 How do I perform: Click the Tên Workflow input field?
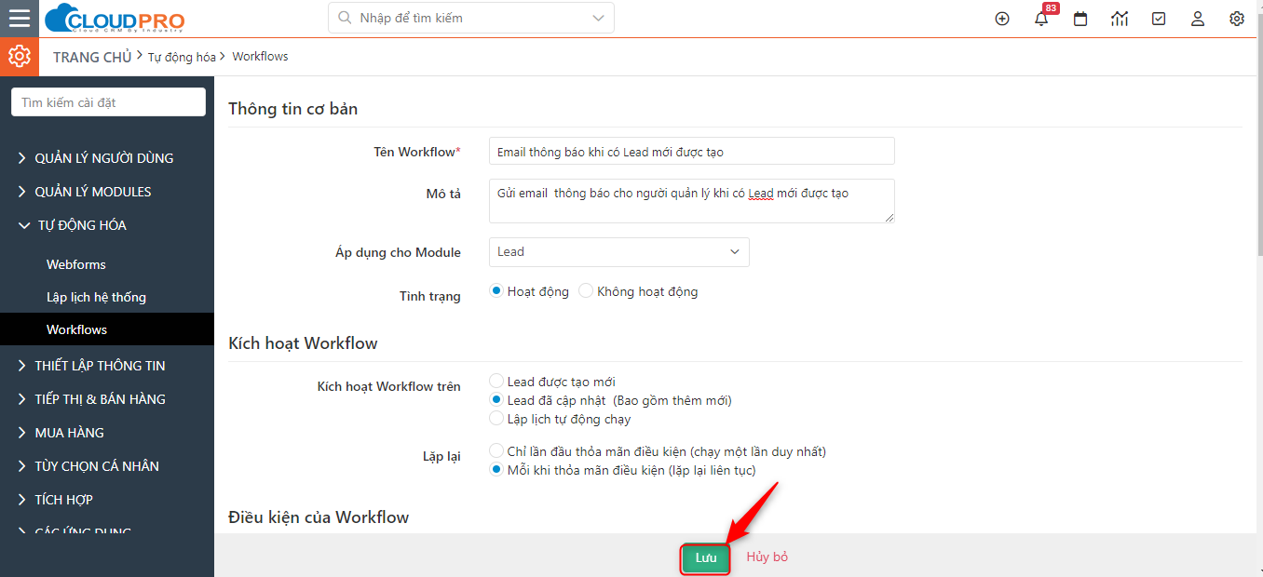691,152
